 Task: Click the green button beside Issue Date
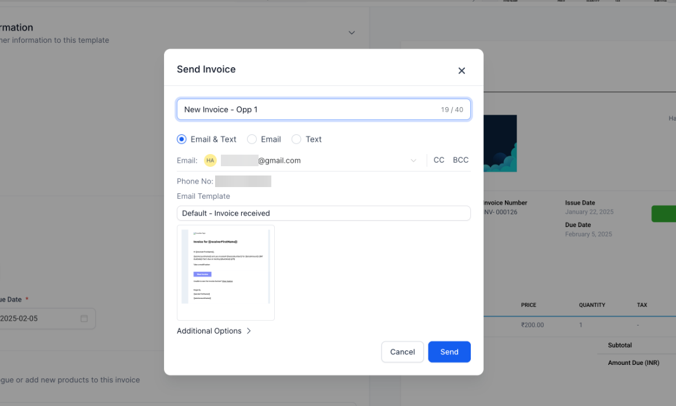click(x=663, y=214)
